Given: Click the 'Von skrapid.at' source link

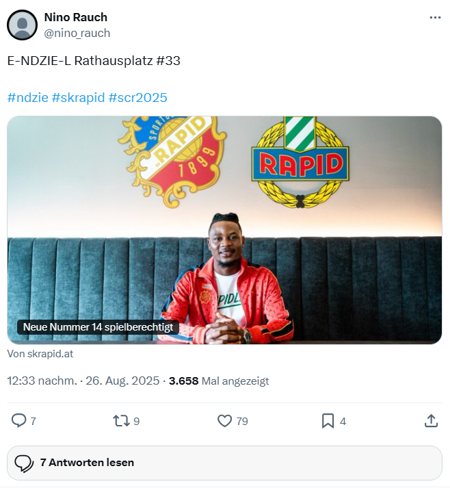Looking at the screenshot, I should (40, 354).
